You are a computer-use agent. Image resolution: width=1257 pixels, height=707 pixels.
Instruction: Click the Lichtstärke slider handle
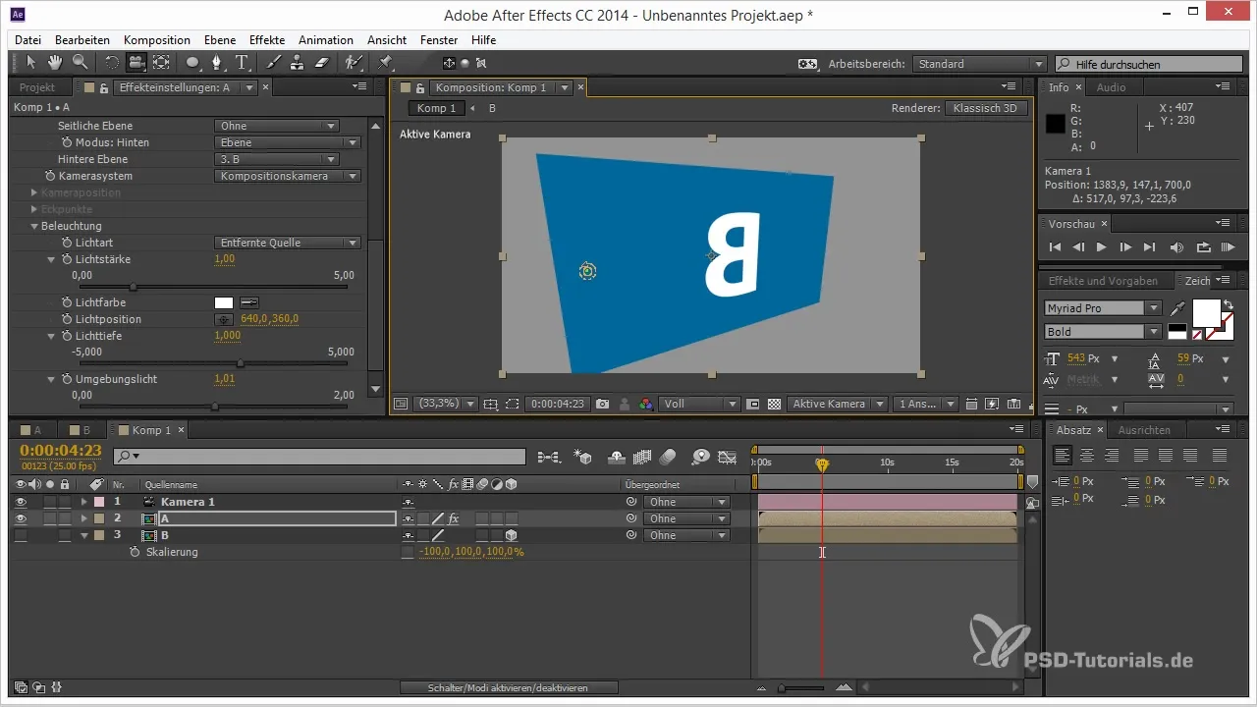(133, 288)
